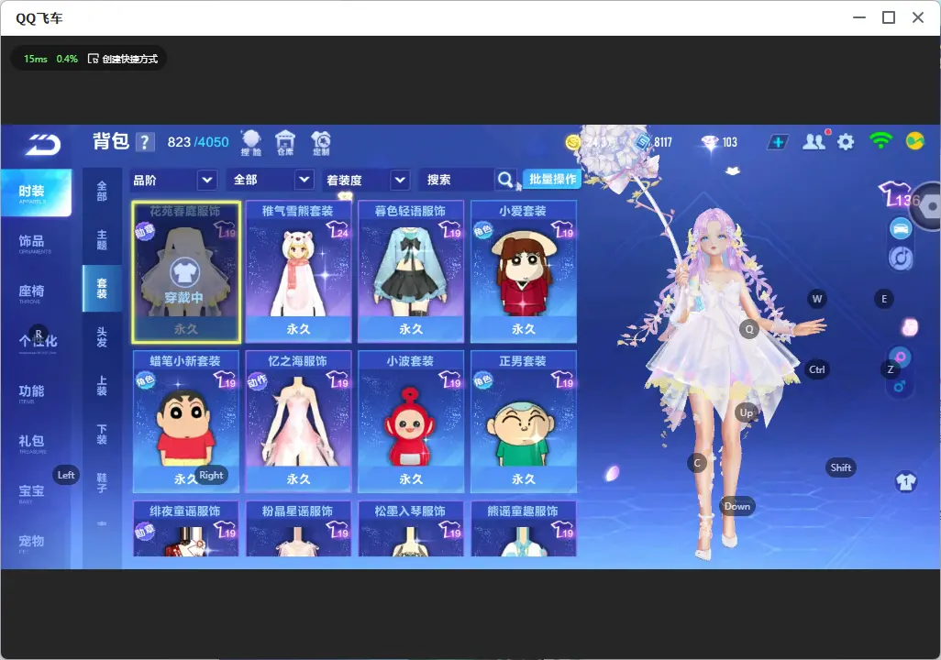Click the 创建快捷方式 shortcut text
Image resolution: width=941 pixels, height=660 pixels.
tap(130, 59)
